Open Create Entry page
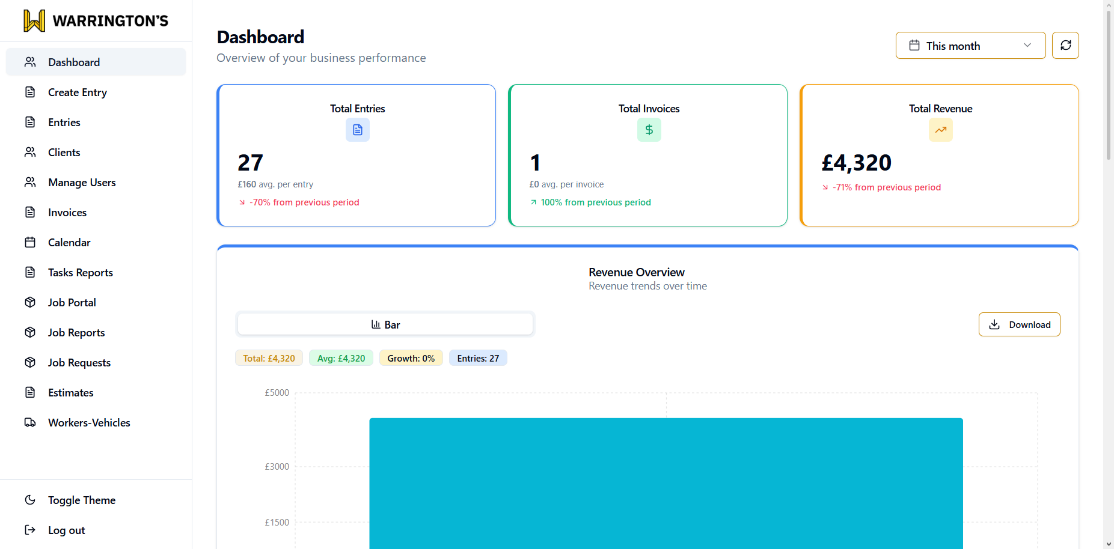This screenshot has height=549, width=1114. (x=96, y=92)
